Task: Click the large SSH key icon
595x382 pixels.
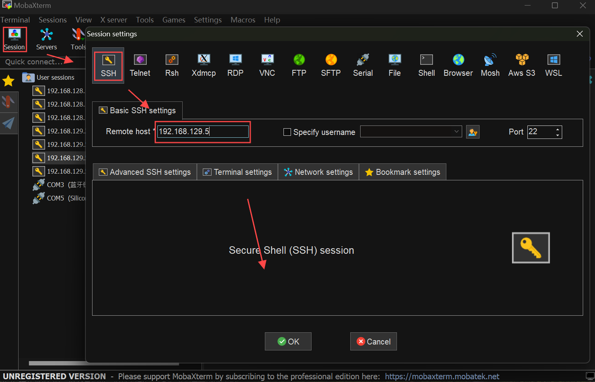Action: tap(531, 248)
